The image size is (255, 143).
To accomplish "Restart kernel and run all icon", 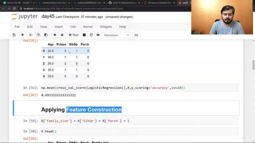I will click(98, 35).
